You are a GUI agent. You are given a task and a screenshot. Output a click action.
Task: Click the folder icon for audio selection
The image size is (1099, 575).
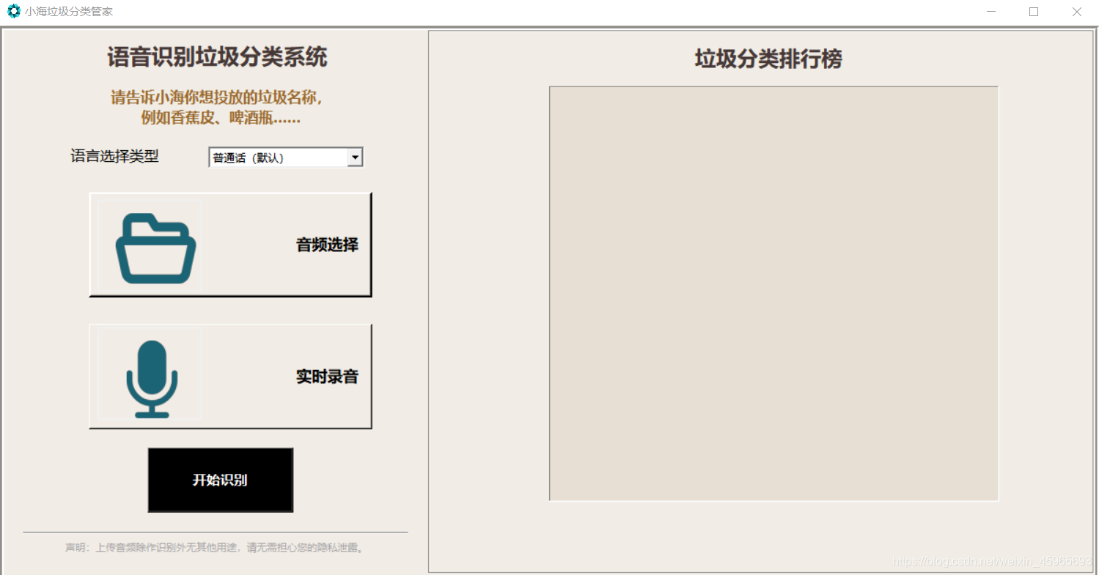[155, 249]
